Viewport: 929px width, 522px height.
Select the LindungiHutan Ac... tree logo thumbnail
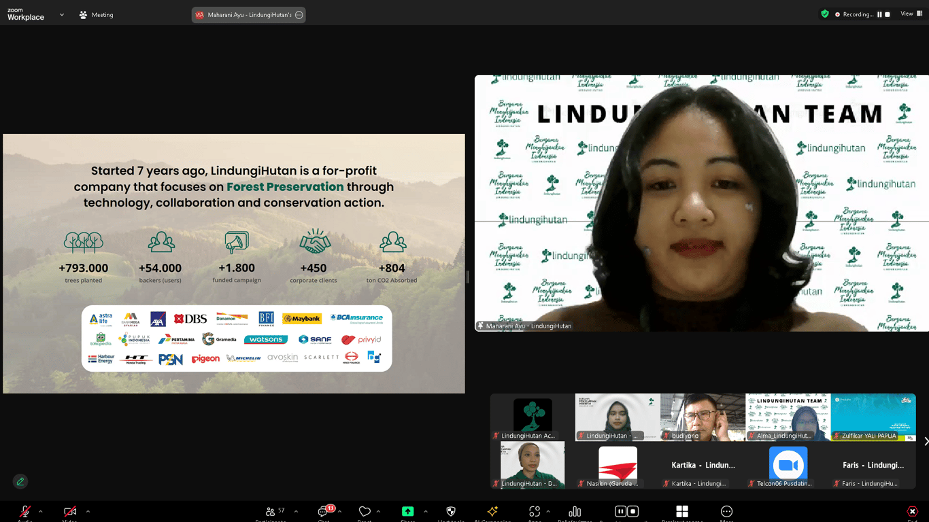coord(533,417)
